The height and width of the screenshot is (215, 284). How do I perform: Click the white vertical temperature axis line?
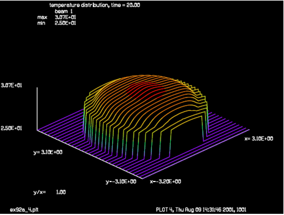pyautogui.click(x=37, y=109)
